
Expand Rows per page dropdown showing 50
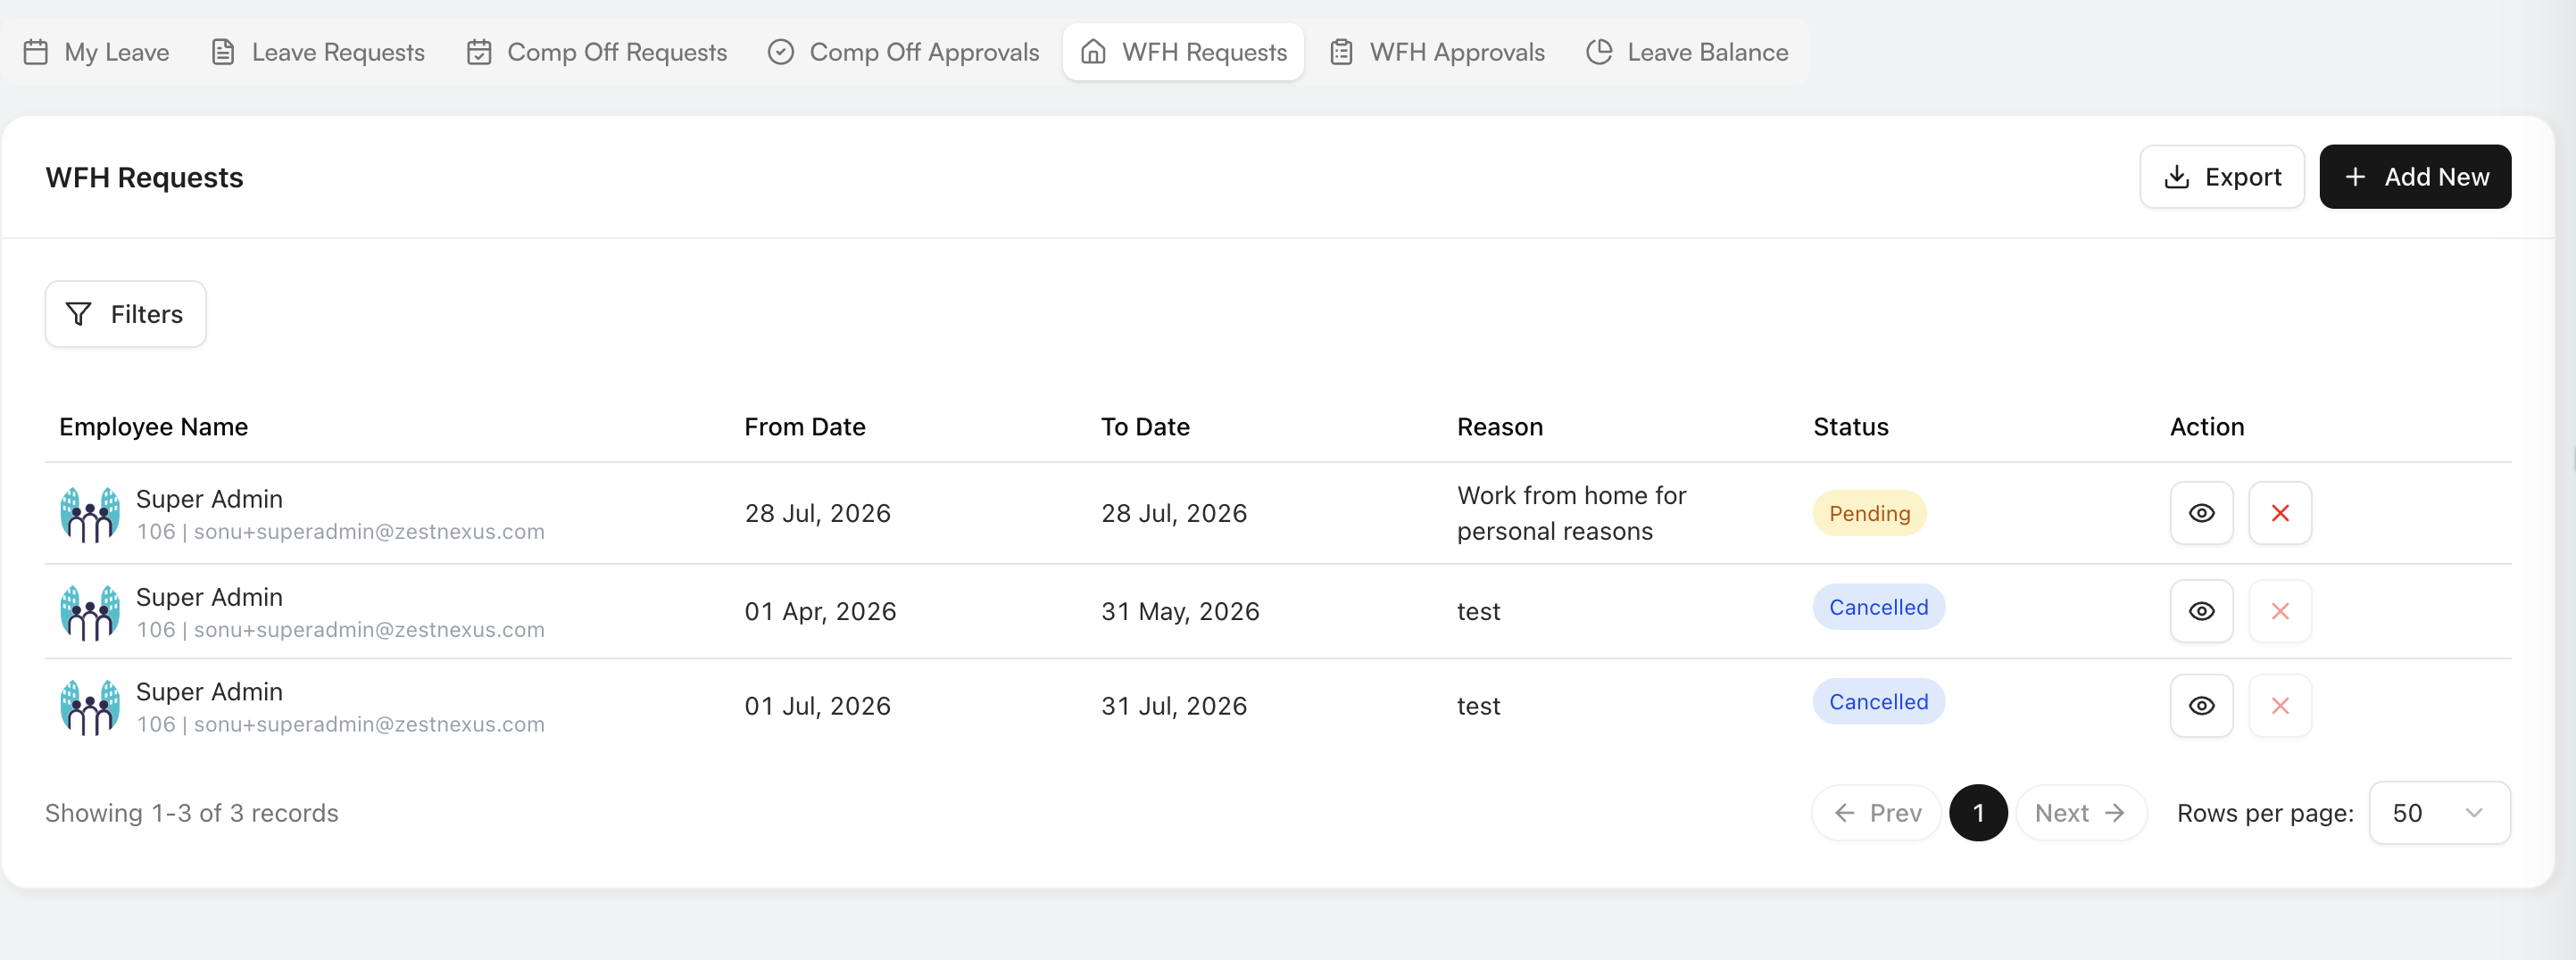2439,813
